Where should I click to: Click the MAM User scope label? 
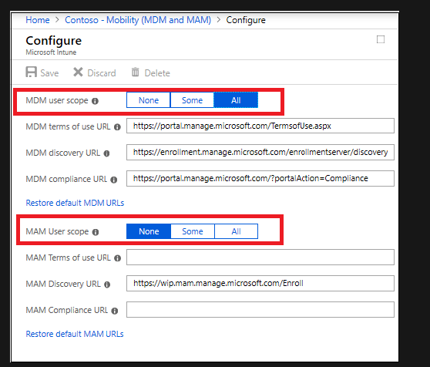[x=57, y=231]
